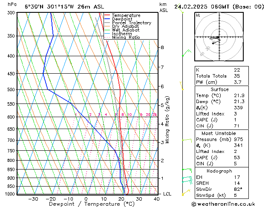268x207 pixels.
Task: Click the 600 hPa pressure axis label
Action: 11,117
